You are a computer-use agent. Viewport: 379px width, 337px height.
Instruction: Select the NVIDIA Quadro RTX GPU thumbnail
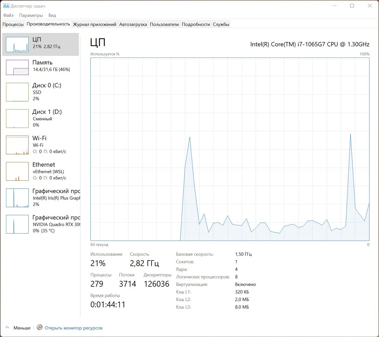[x=17, y=224]
